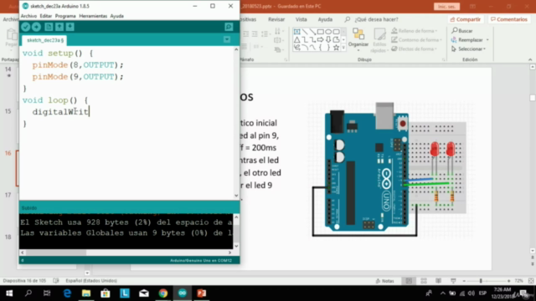
Task: Open the Arduino Archivo menu
Action: [x=28, y=16]
